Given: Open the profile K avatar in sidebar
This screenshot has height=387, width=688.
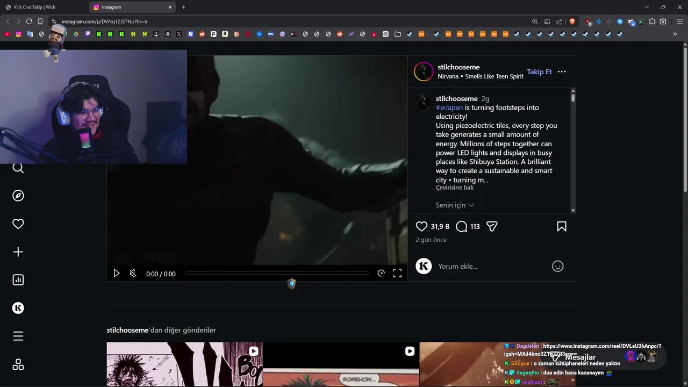Looking at the screenshot, I should (x=18, y=308).
